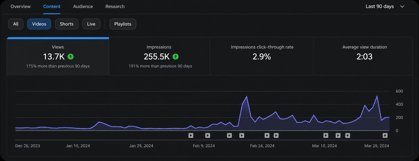Click the green up arrow beside 255.5K
The image size is (419, 161).
[x=175, y=57]
